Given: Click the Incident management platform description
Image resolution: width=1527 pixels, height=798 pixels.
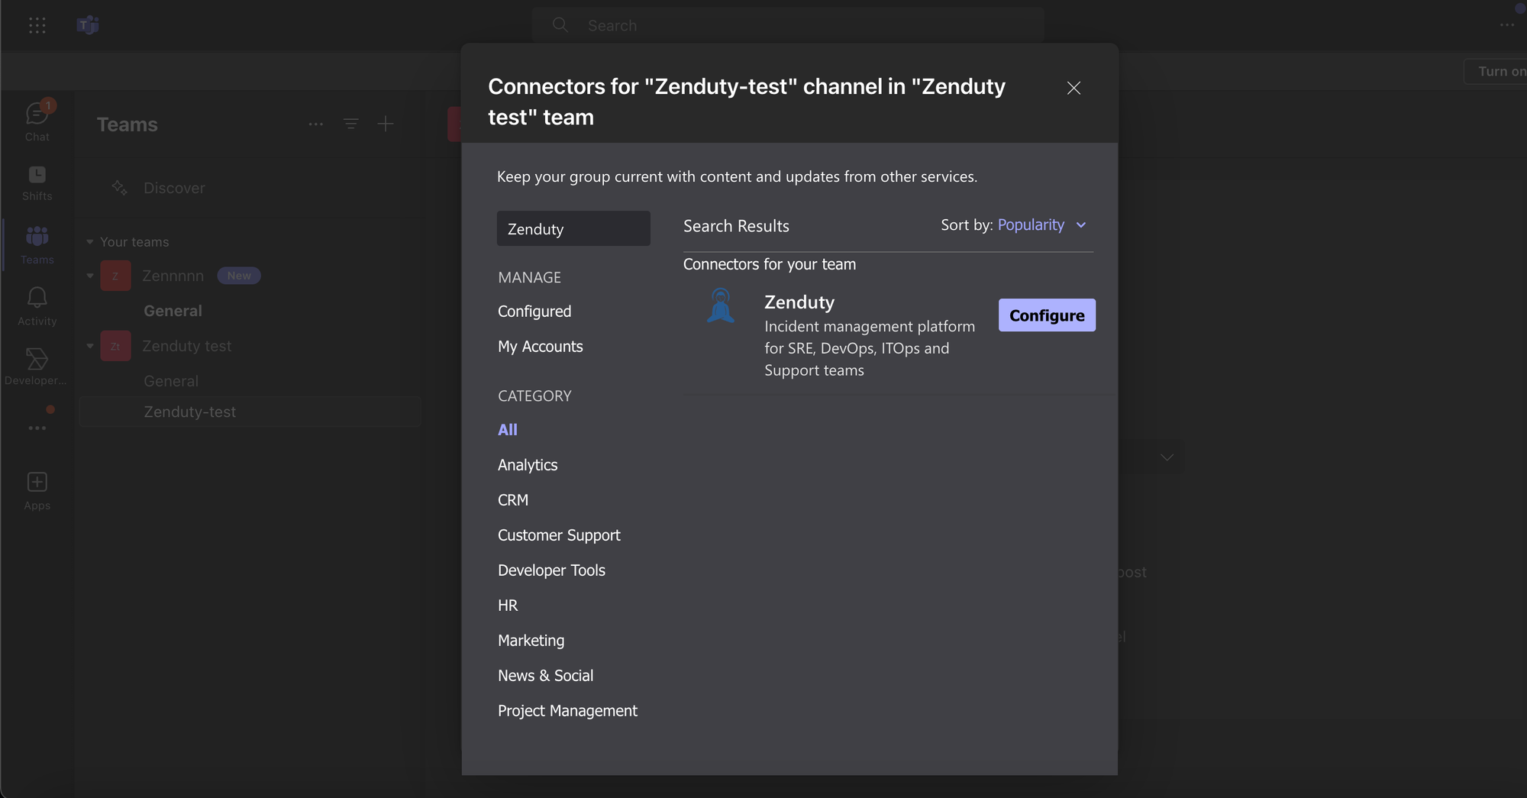Looking at the screenshot, I should pyautogui.click(x=870, y=348).
